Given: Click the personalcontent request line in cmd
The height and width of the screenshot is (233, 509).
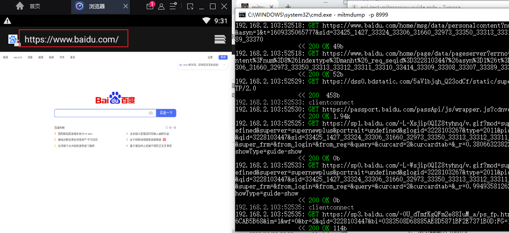Looking at the screenshot, I should click(372, 25).
